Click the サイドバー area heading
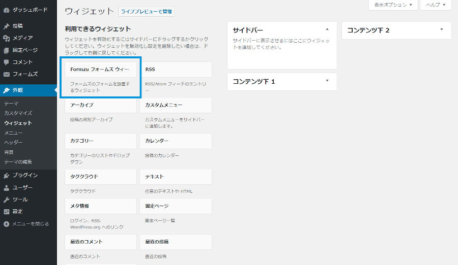The height and width of the screenshot is (265, 458). pos(248,30)
